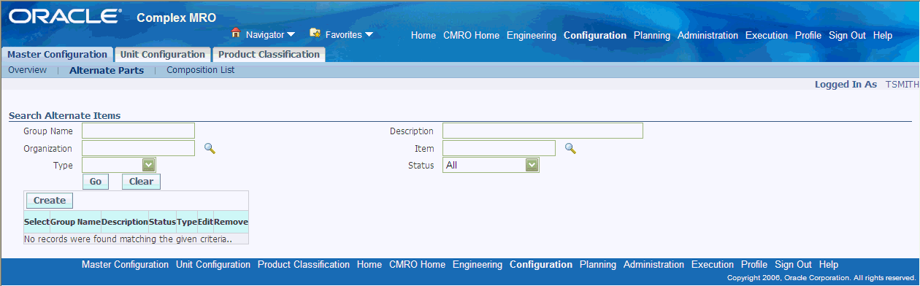Click the footer Help link
The image size is (920, 286).
tap(829, 265)
